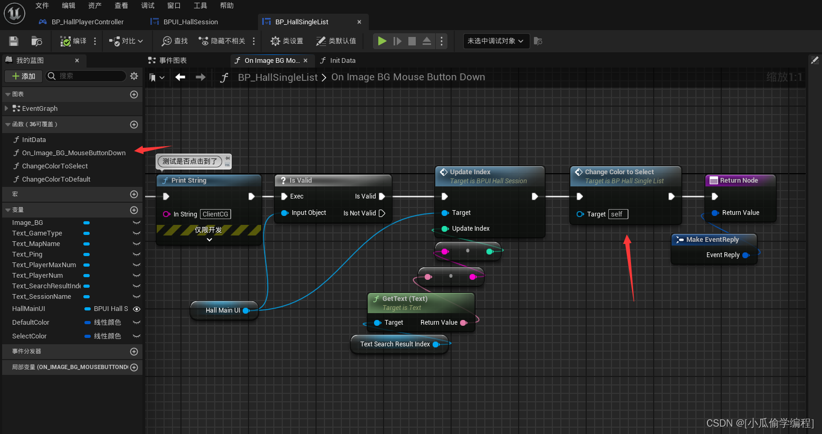
Task: Toggle visibility eye for Text_MapName variable
Action: (137, 244)
